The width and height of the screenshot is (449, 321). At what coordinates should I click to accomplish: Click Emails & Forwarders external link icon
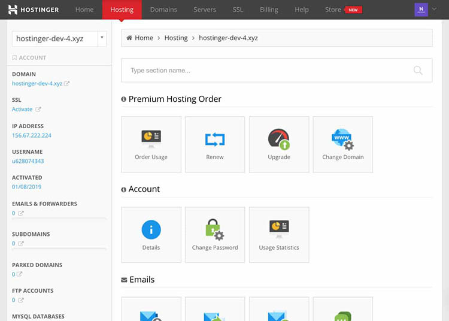21,213
